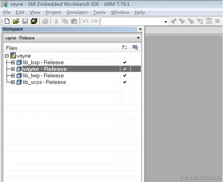This screenshot has width=223, height=182.
Task: Click the Workspace panel title bar
Action: [x=70, y=29]
